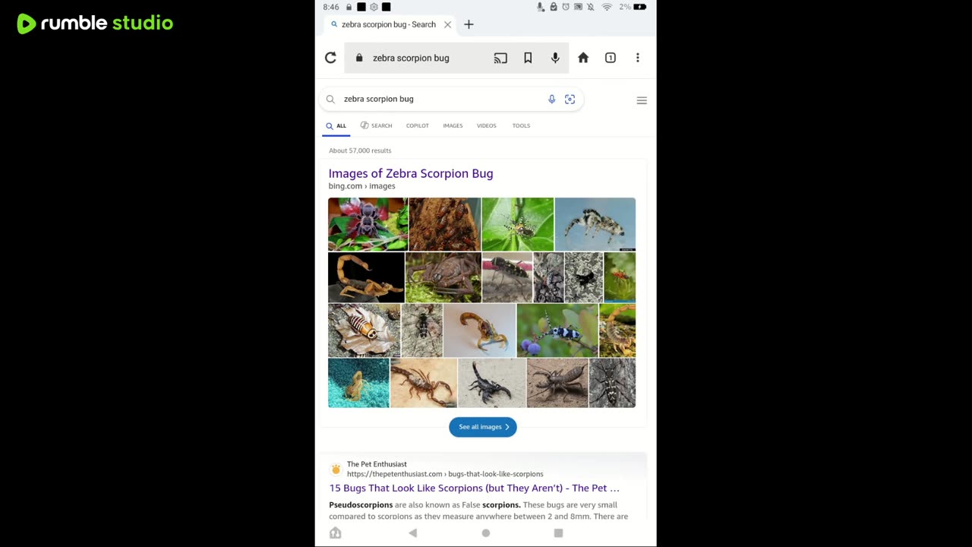Start voice input from address bar microphone
This screenshot has width=972, height=547.
pos(555,58)
